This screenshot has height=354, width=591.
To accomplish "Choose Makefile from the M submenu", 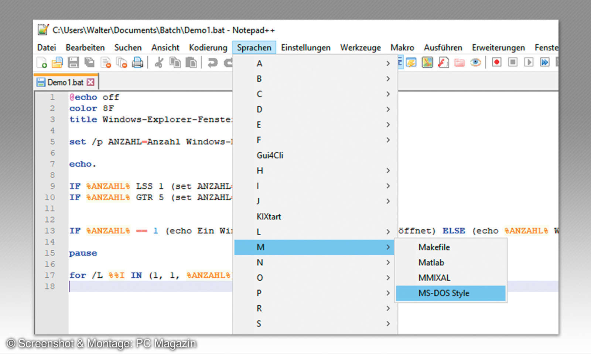I will pos(434,247).
